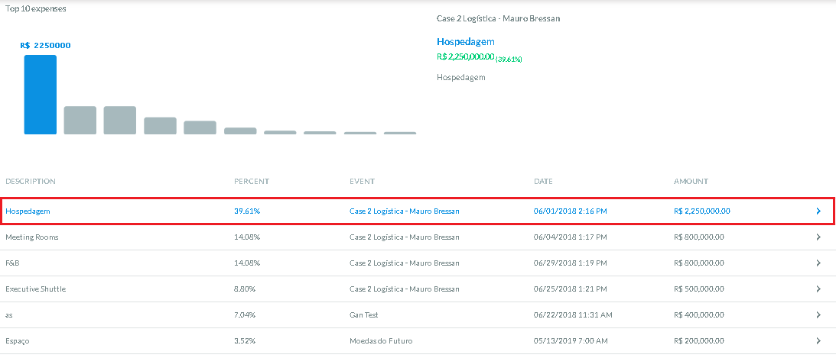
Task: Click the Hospedagem row event link
Action: [x=404, y=211]
